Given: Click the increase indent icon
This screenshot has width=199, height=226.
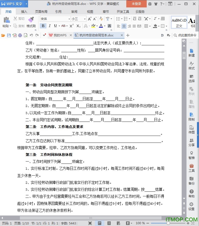Looking at the screenshot, I should click(140, 19).
